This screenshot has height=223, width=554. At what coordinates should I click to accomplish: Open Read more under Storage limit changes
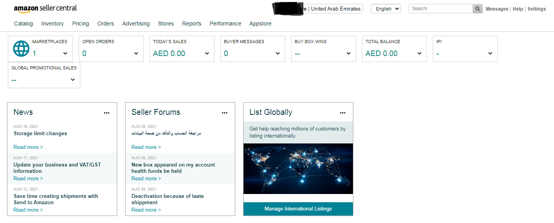pos(28,147)
